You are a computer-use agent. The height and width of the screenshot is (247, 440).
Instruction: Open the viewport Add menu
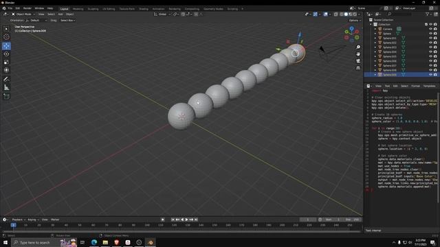pyautogui.click(x=60, y=14)
